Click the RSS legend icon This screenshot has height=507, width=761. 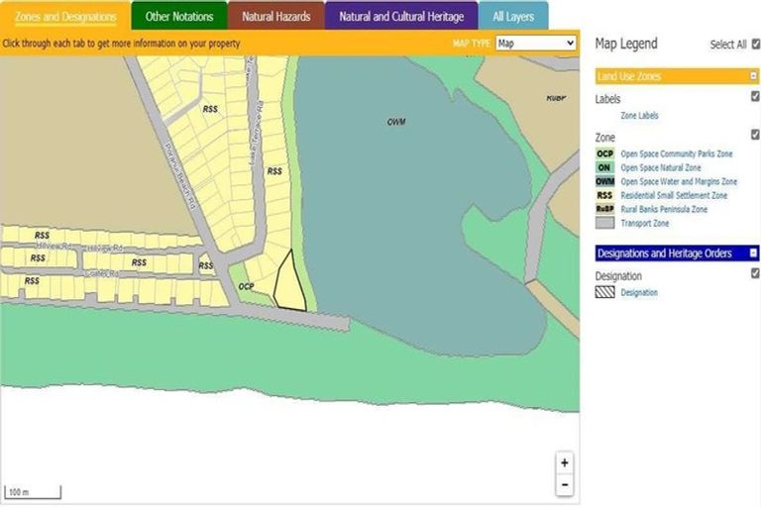(x=604, y=196)
